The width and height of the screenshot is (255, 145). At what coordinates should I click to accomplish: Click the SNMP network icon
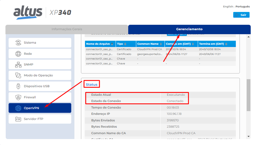(18, 65)
